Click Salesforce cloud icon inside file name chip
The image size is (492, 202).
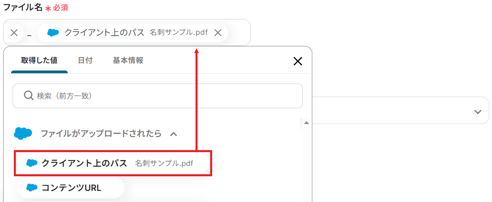click(x=53, y=33)
